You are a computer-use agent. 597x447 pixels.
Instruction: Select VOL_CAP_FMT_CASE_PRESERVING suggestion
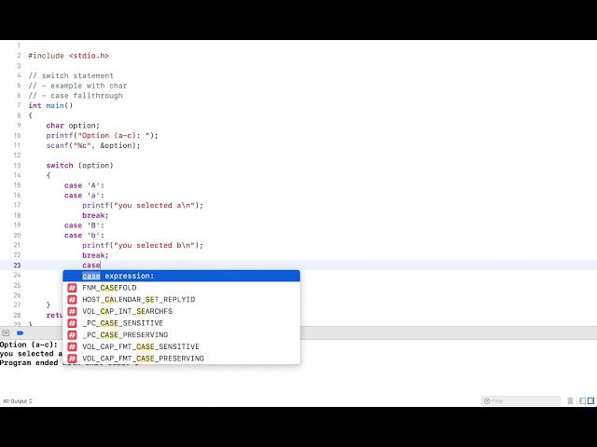coord(181,359)
